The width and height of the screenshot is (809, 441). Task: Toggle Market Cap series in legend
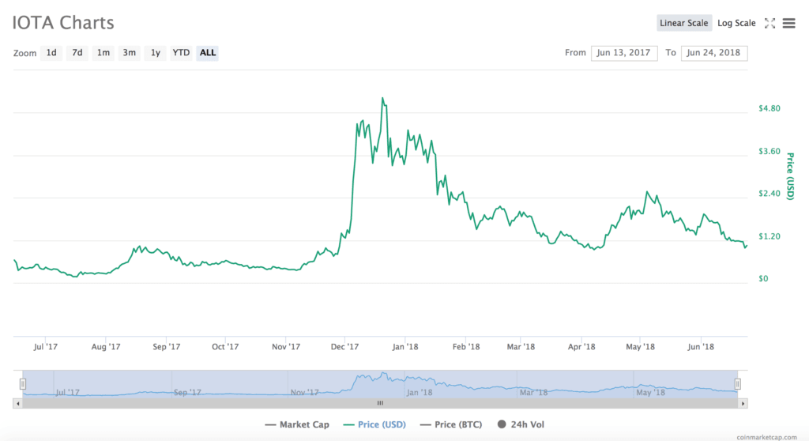click(x=297, y=425)
